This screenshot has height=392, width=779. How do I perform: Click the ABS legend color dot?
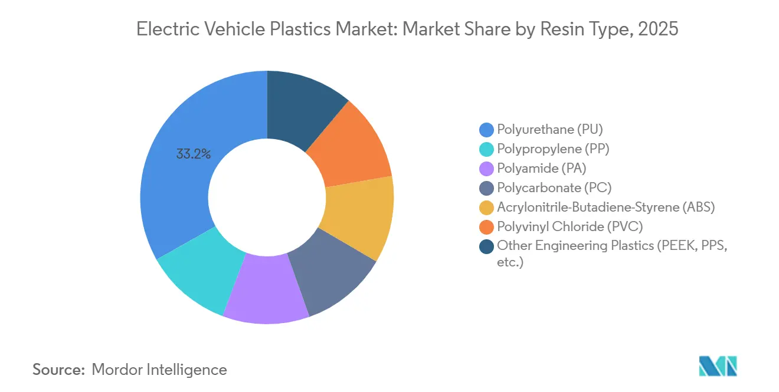click(x=487, y=207)
